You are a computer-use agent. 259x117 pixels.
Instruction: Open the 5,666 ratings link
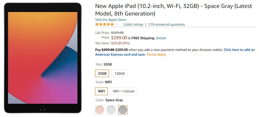coord(133,24)
